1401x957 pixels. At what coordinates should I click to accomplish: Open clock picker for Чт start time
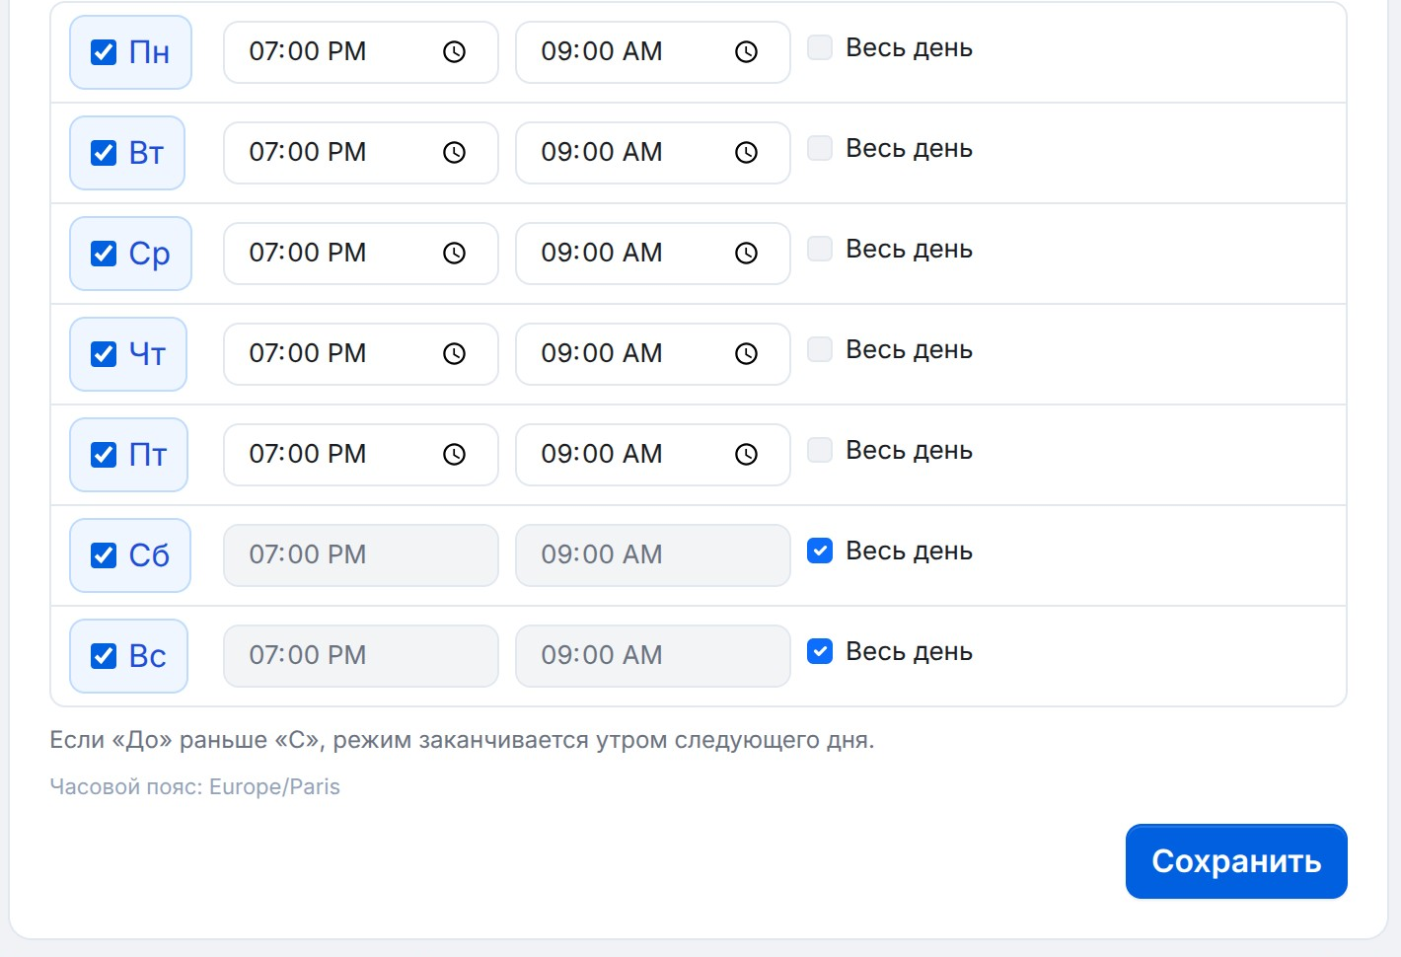pos(454,354)
